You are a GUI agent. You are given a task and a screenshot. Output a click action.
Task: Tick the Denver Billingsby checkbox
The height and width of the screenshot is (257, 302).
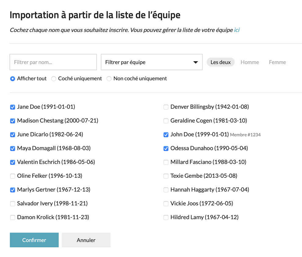tap(166, 107)
